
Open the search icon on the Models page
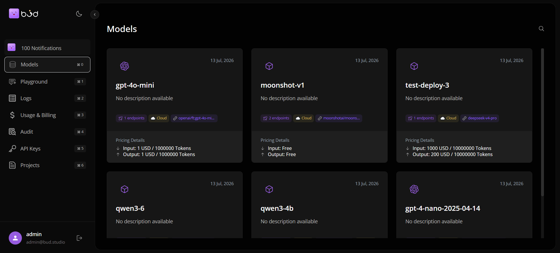[541, 29]
